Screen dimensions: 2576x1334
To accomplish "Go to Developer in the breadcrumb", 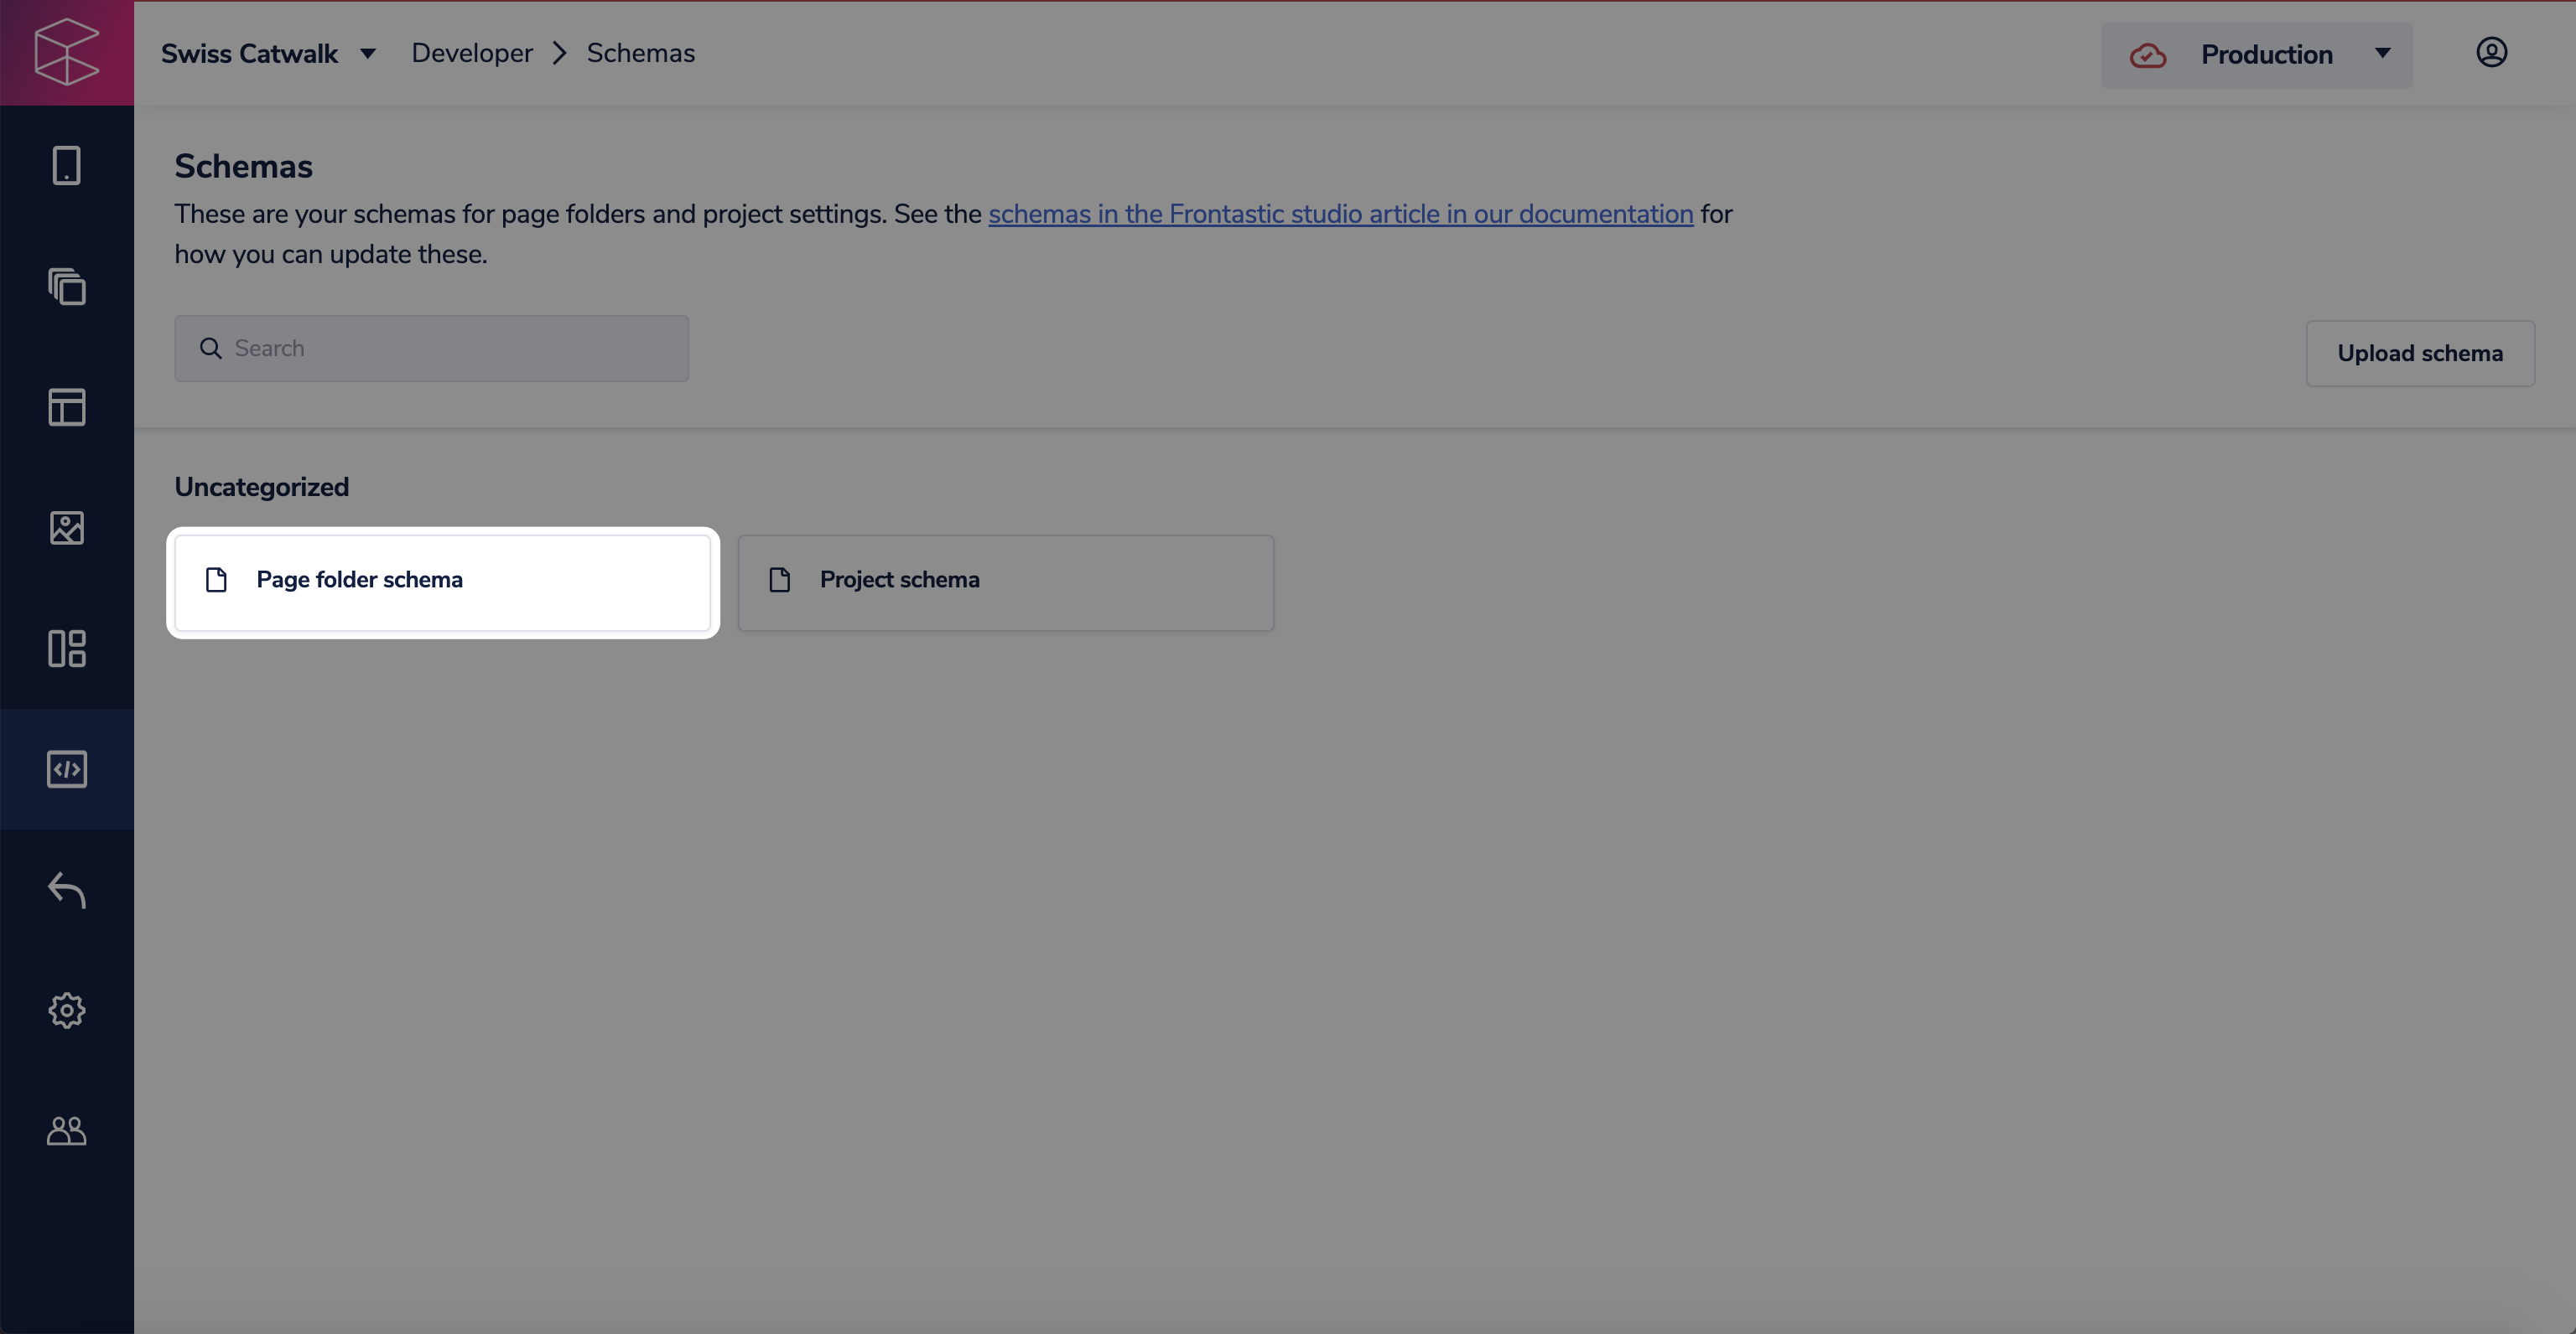I will click(x=472, y=54).
